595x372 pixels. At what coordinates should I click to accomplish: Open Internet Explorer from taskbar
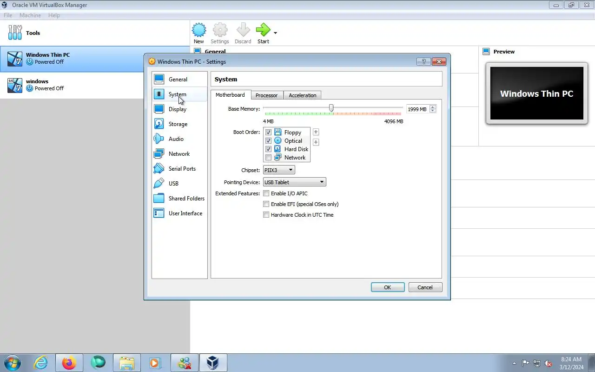coord(41,363)
